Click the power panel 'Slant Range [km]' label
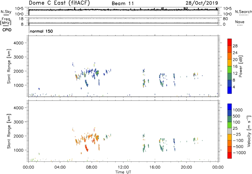The height and width of the screenshot is (174, 252). pos(9,66)
